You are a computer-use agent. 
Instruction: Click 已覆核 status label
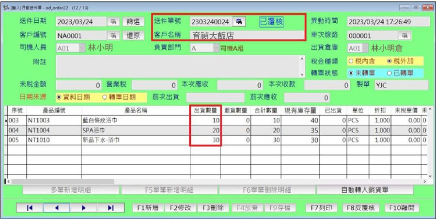pyautogui.click(x=271, y=22)
